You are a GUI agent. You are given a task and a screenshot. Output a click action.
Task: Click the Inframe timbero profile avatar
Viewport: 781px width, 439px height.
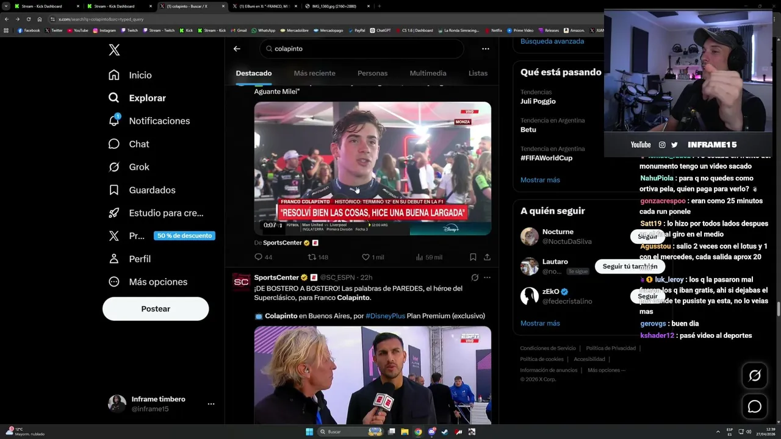pyautogui.click(x=117, y=404)
